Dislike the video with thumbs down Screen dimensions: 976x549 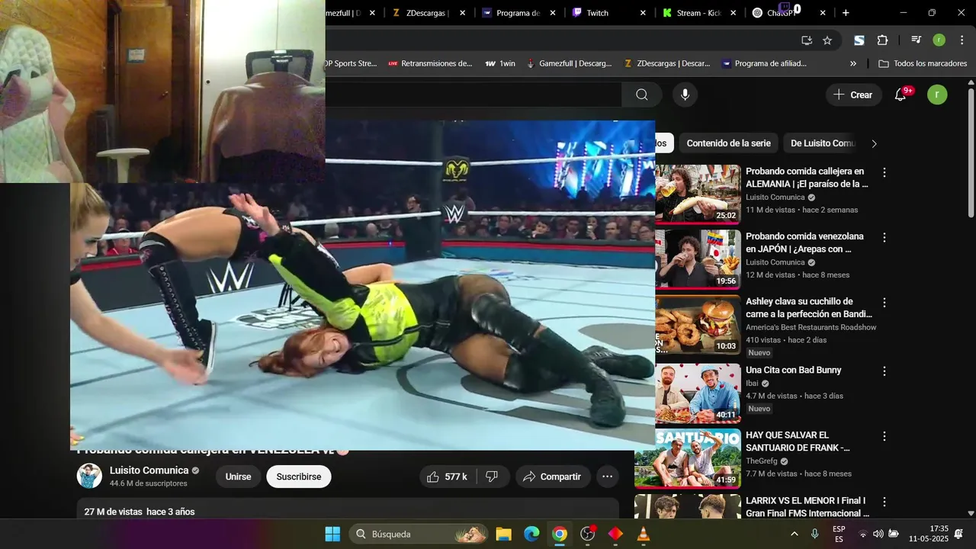492,477
